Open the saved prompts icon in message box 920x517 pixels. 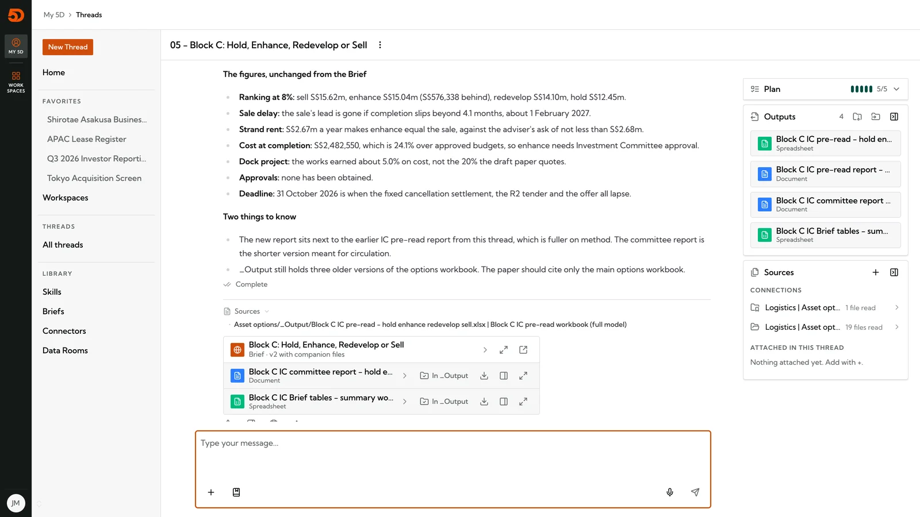pos(236,492)
